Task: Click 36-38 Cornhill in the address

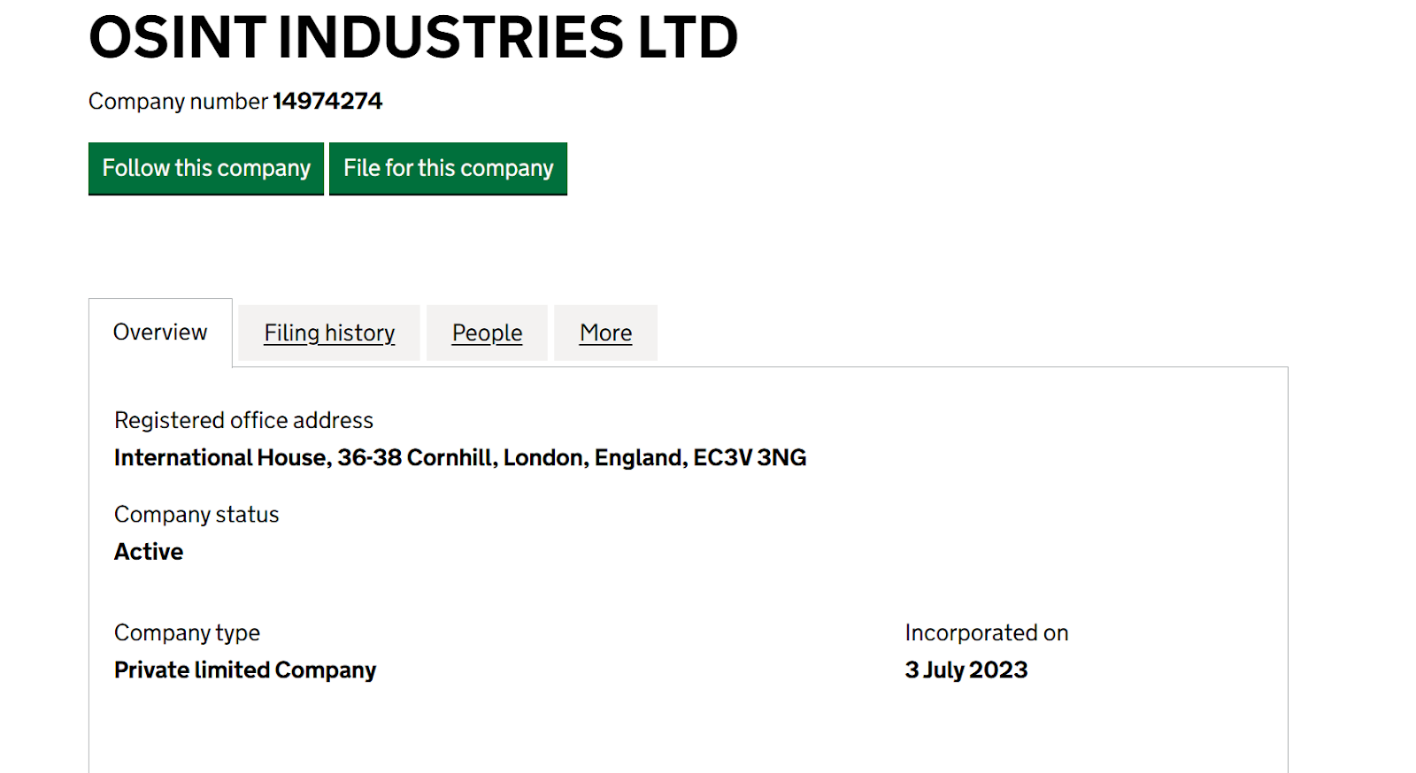Action: click(x=416, y=458)
